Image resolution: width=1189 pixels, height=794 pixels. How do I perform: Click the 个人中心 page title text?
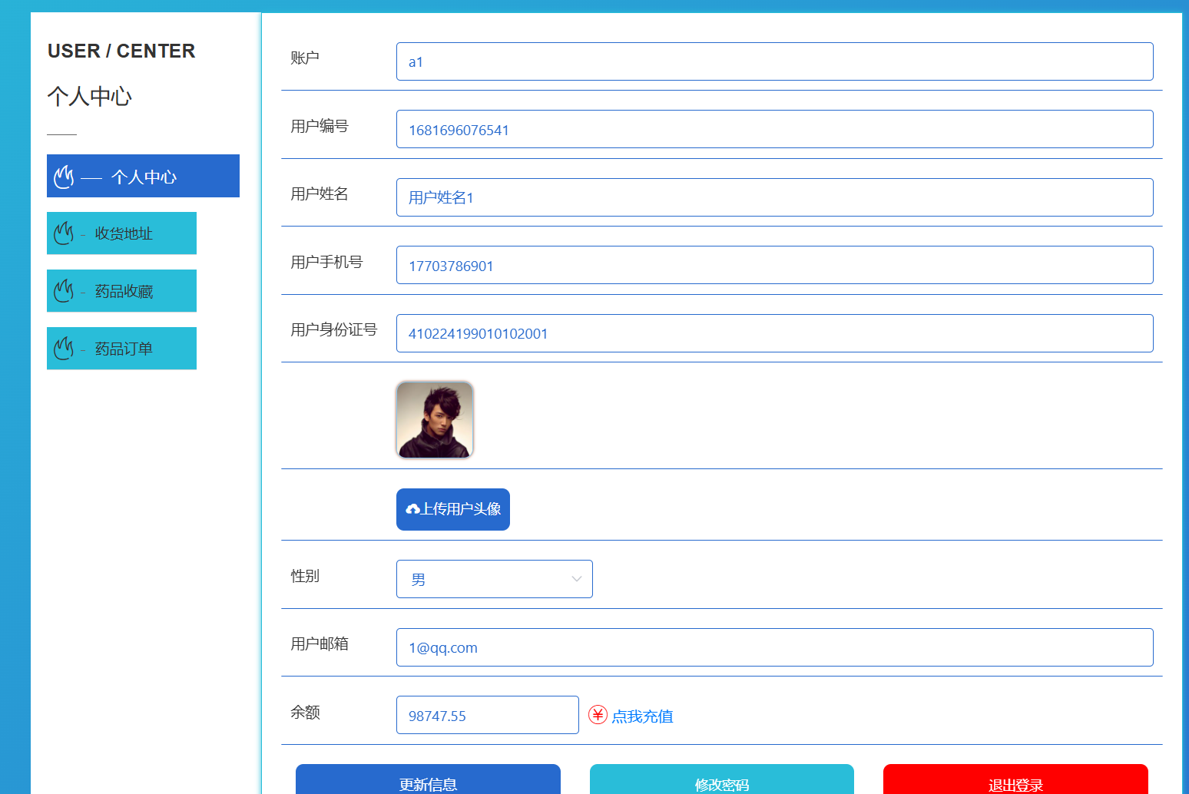point(90,96)
